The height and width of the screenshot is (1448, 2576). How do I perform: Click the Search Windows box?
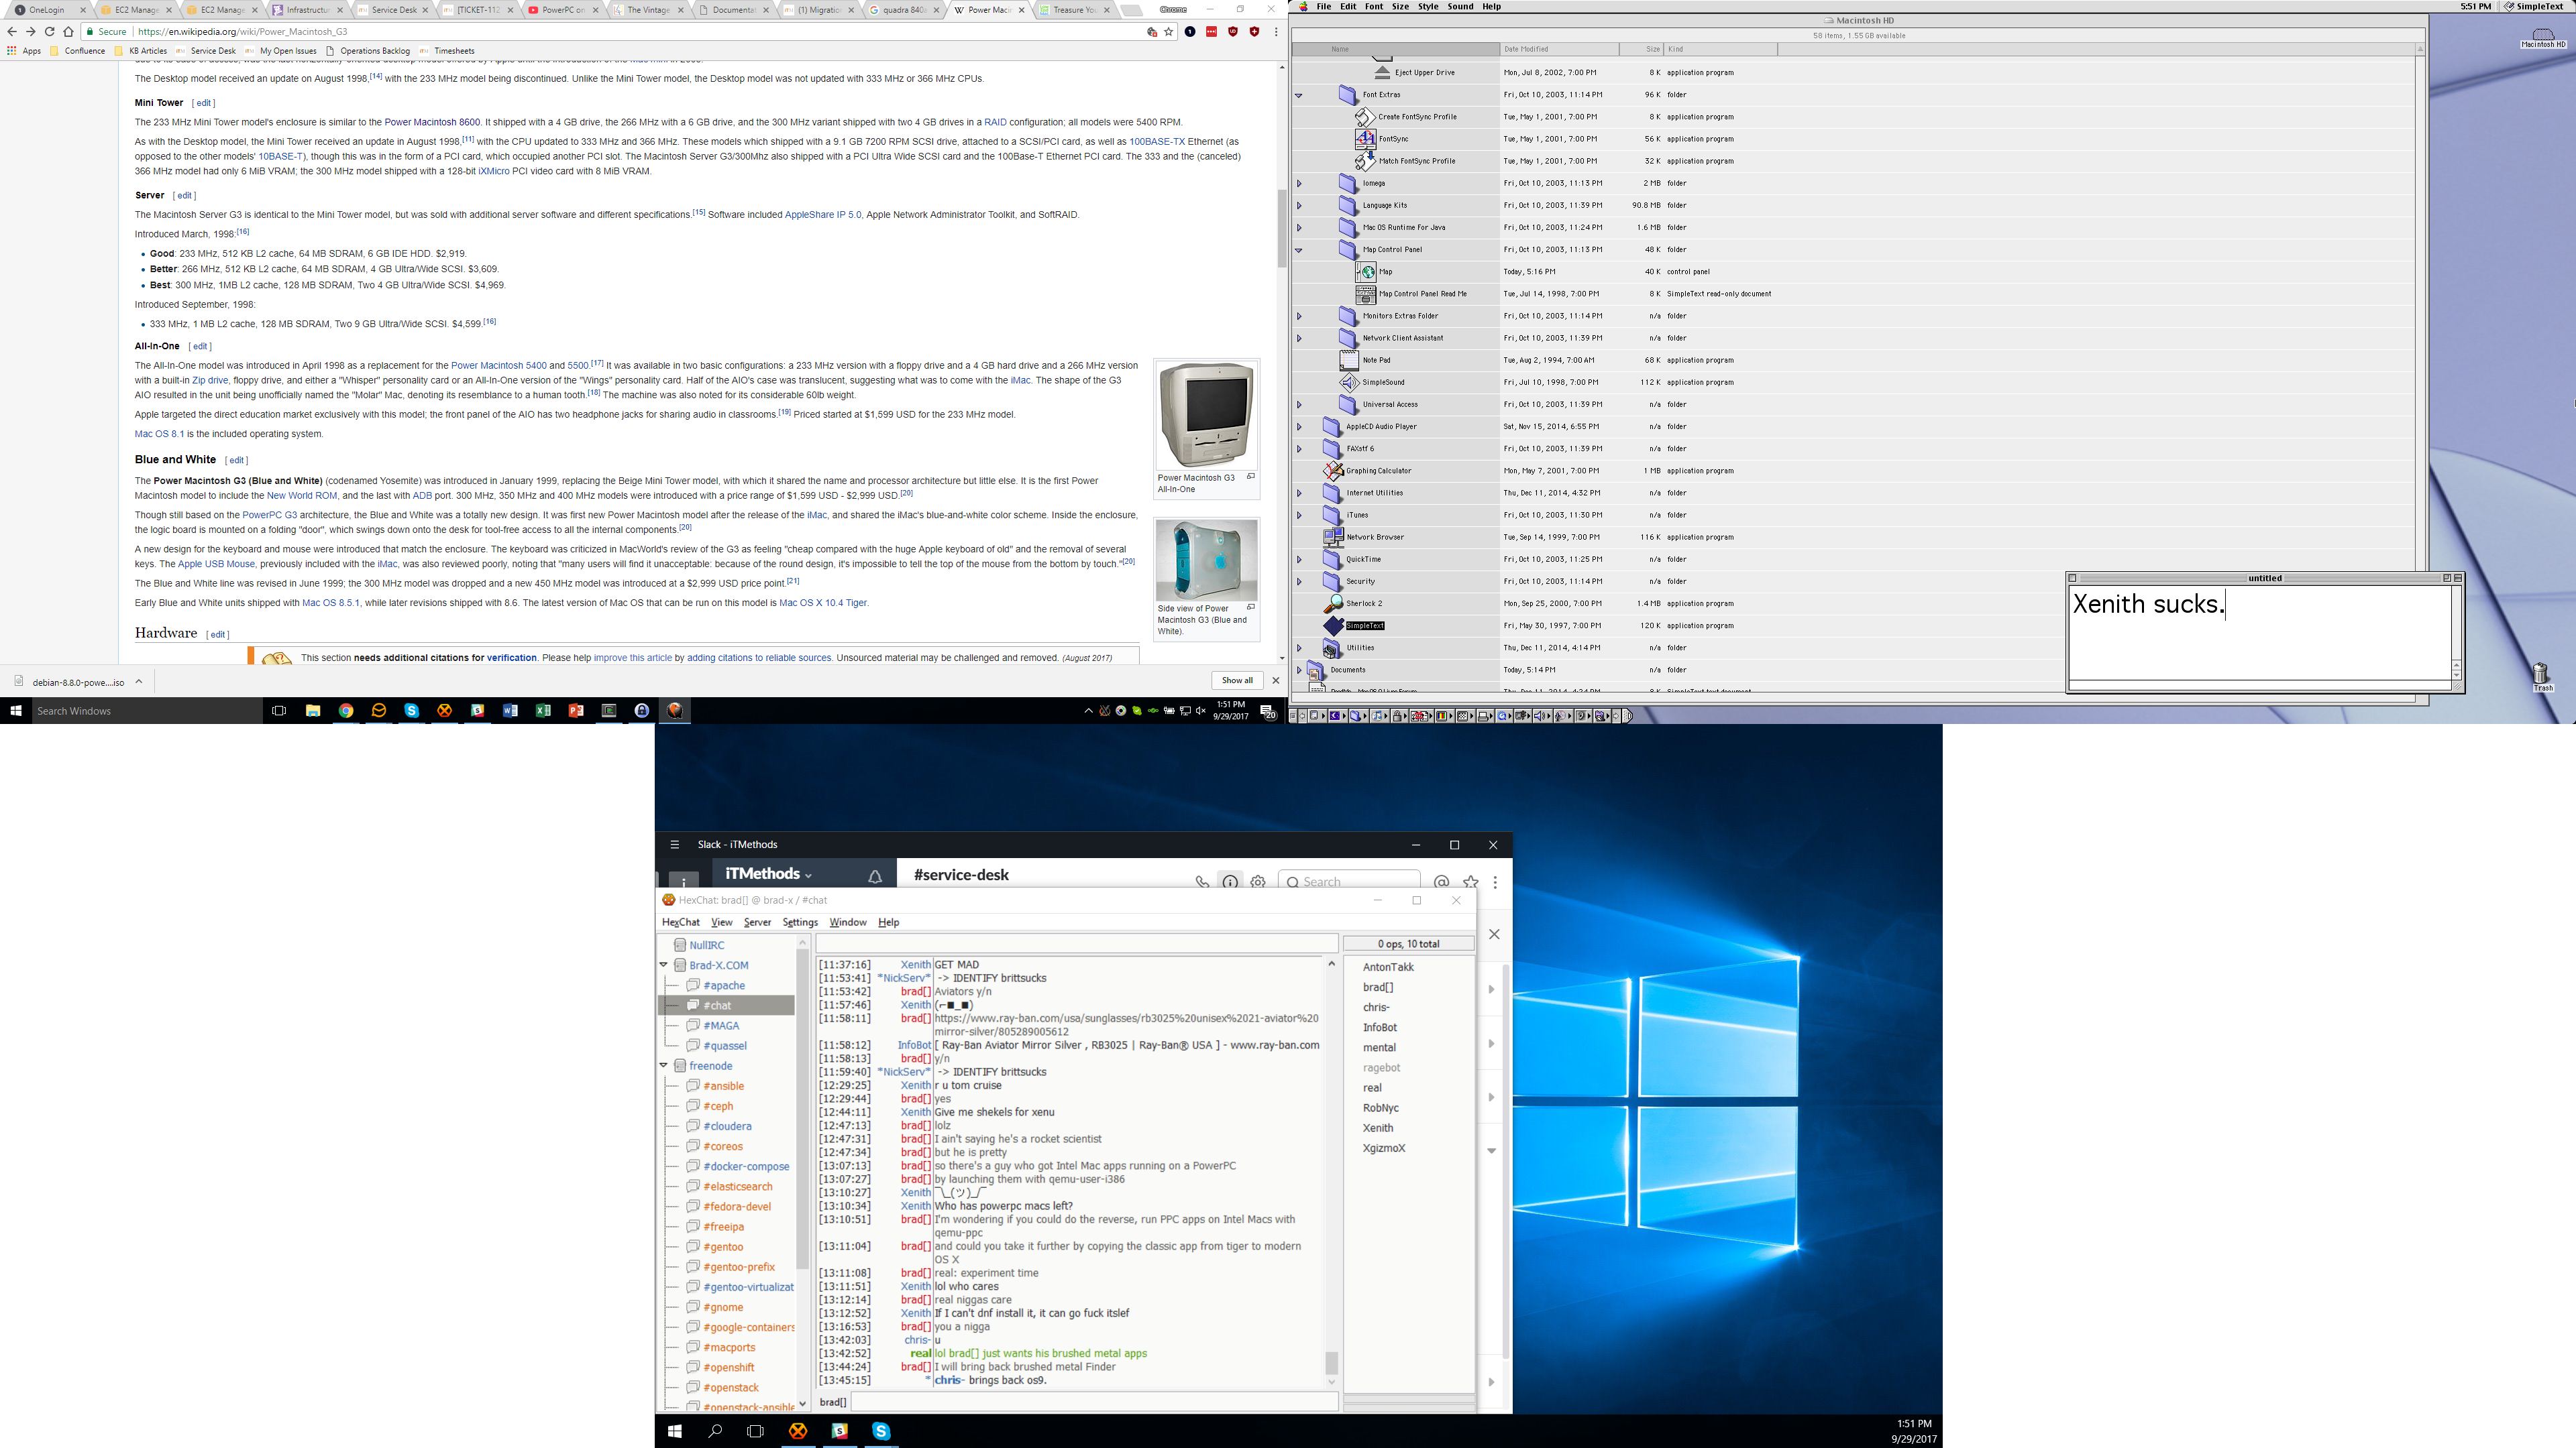(147, 711)
